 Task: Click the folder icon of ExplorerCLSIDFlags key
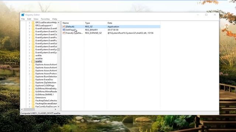pyautogui.click(x=33, y=85)
